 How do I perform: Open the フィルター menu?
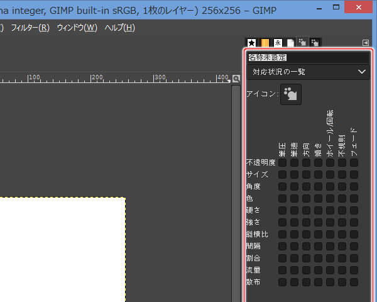30,28
